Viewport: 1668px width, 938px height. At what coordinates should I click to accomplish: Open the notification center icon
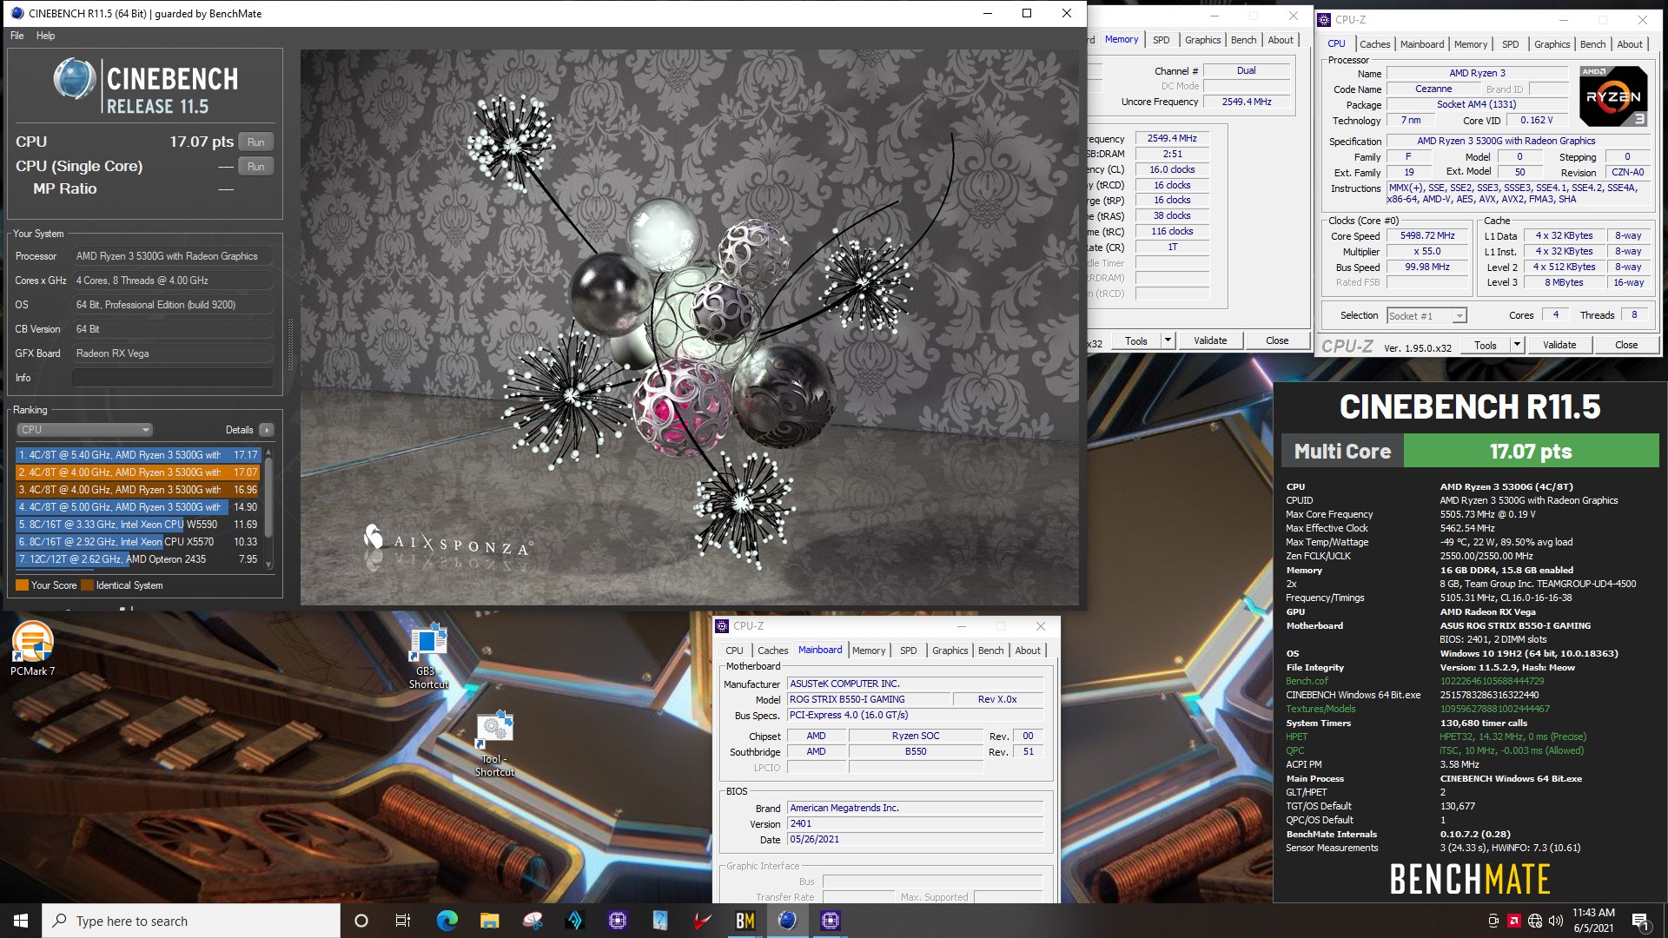1640,921
